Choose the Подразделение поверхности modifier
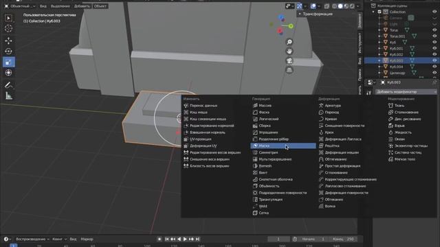Screen dimensions: 440x247 (x=283, y=193)
